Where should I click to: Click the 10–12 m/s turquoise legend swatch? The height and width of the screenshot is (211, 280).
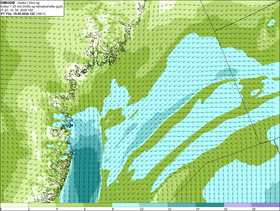(x=154, y=205)
